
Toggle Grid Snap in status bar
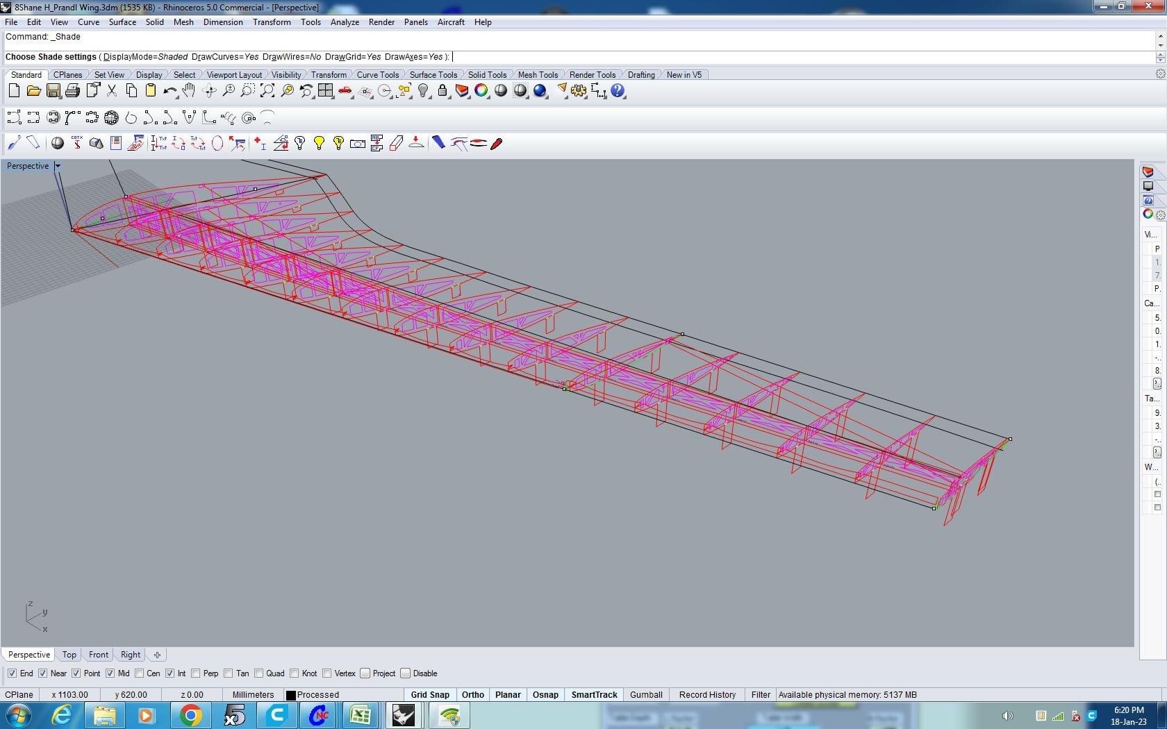[x=429, y=695]
